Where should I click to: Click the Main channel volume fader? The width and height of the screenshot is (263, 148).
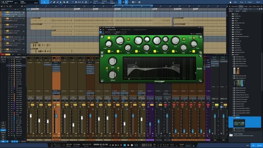click(x=223, y=116)
